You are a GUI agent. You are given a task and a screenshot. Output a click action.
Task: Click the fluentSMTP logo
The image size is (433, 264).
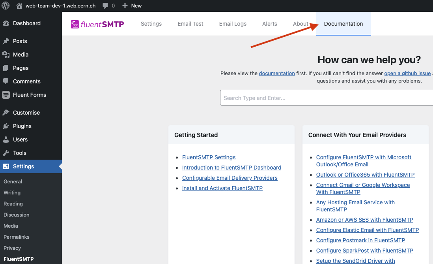[97, 25]
